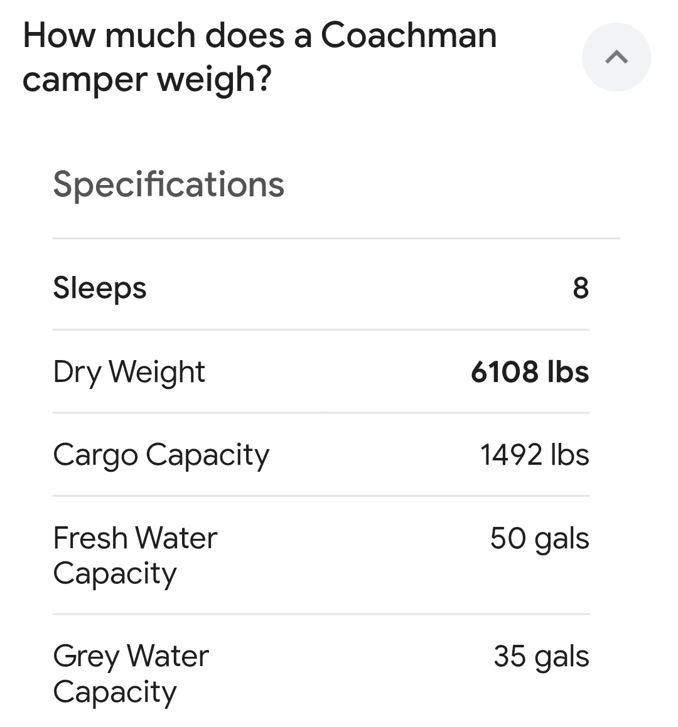Click the 1492 lbs cargo value

[534, 455]
